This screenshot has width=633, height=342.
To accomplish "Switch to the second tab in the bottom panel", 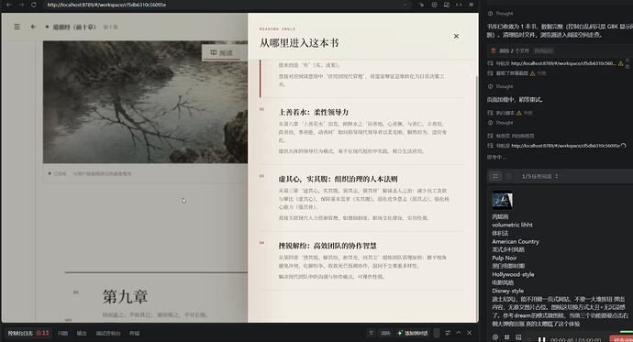I will coord(62,333).
